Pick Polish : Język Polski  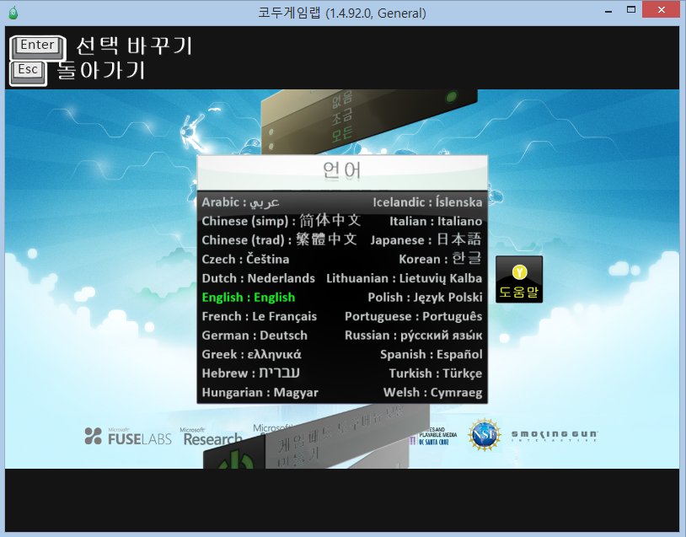pos(425,298)
